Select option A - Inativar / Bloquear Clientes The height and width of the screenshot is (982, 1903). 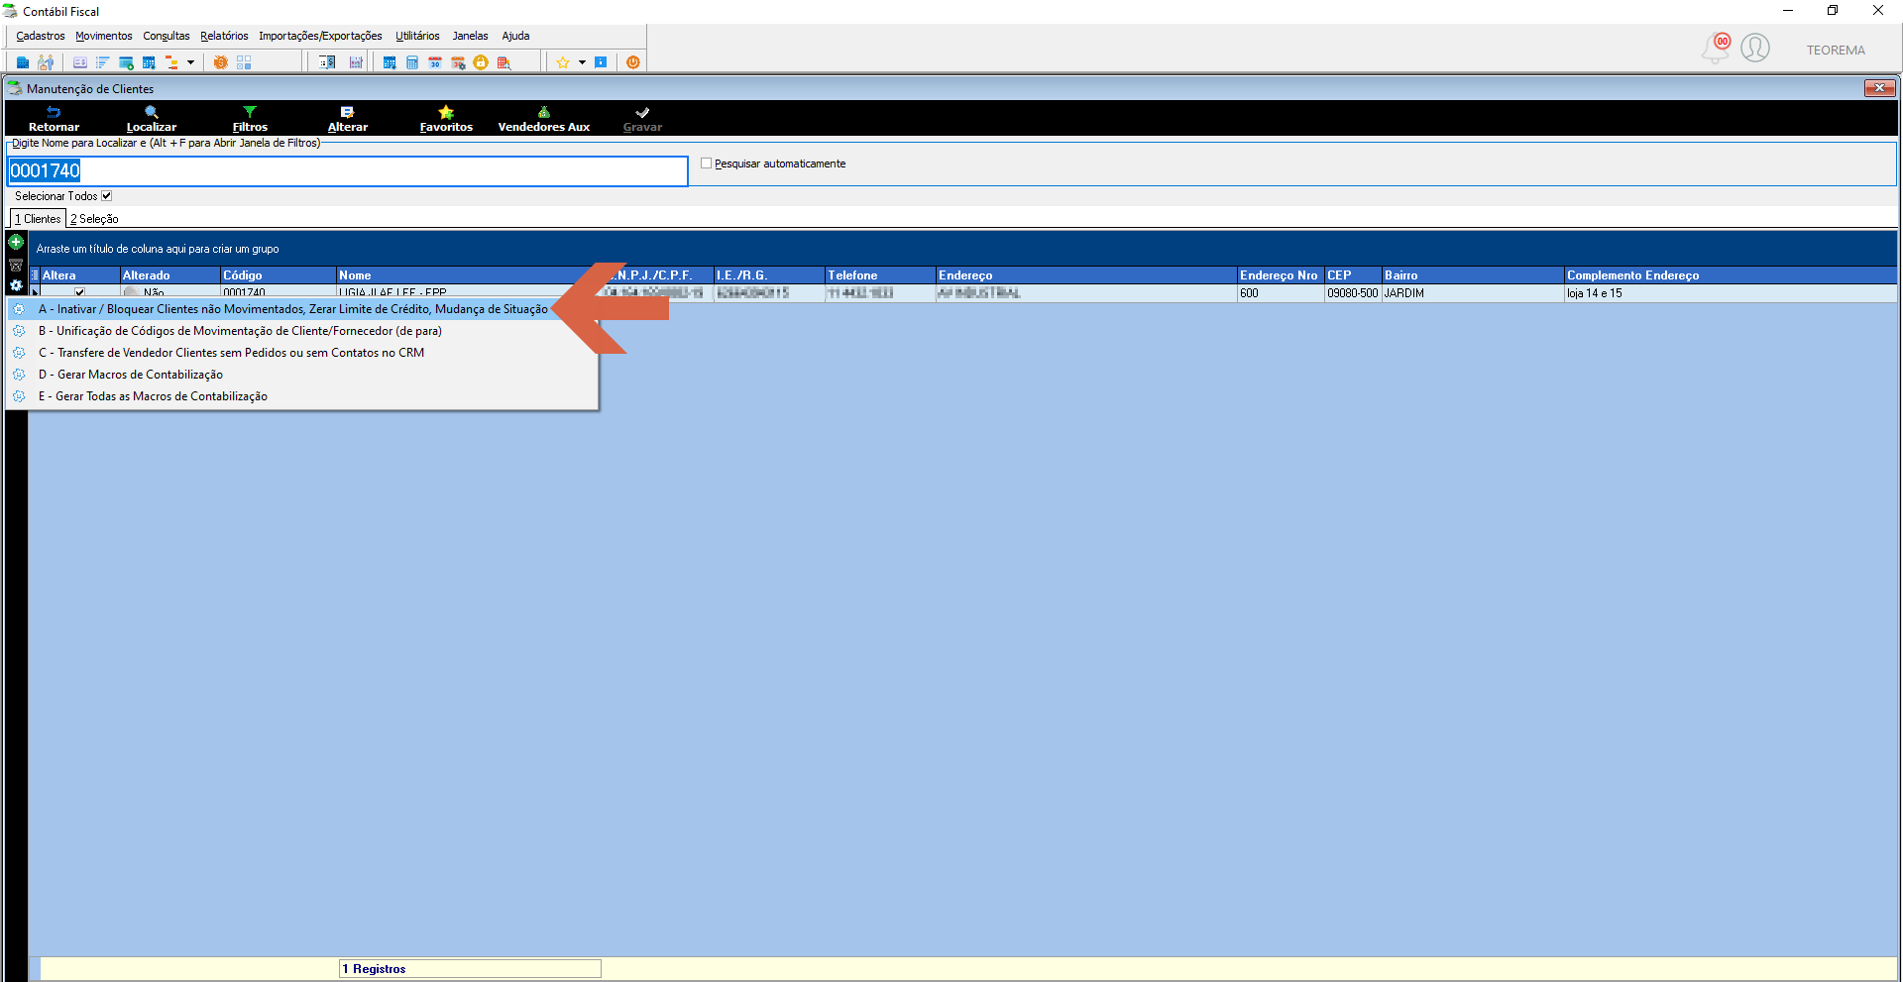pos(301,309)
